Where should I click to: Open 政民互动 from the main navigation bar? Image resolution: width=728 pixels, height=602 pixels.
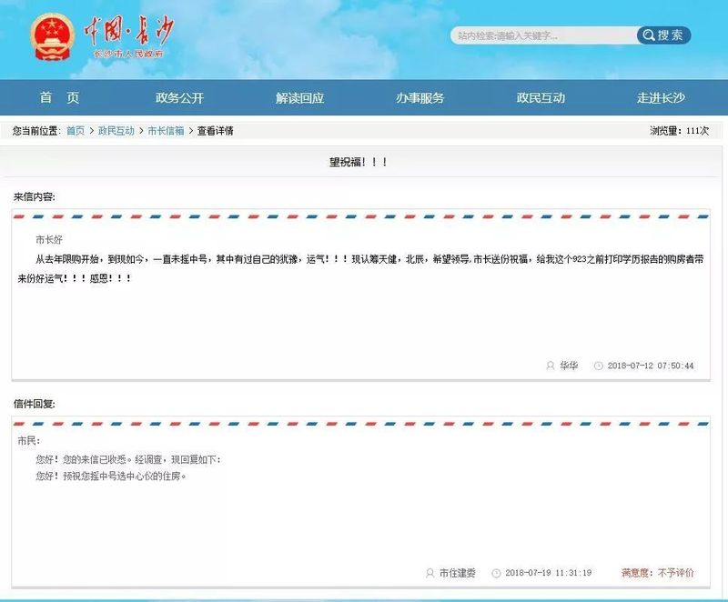pos(541,98)
